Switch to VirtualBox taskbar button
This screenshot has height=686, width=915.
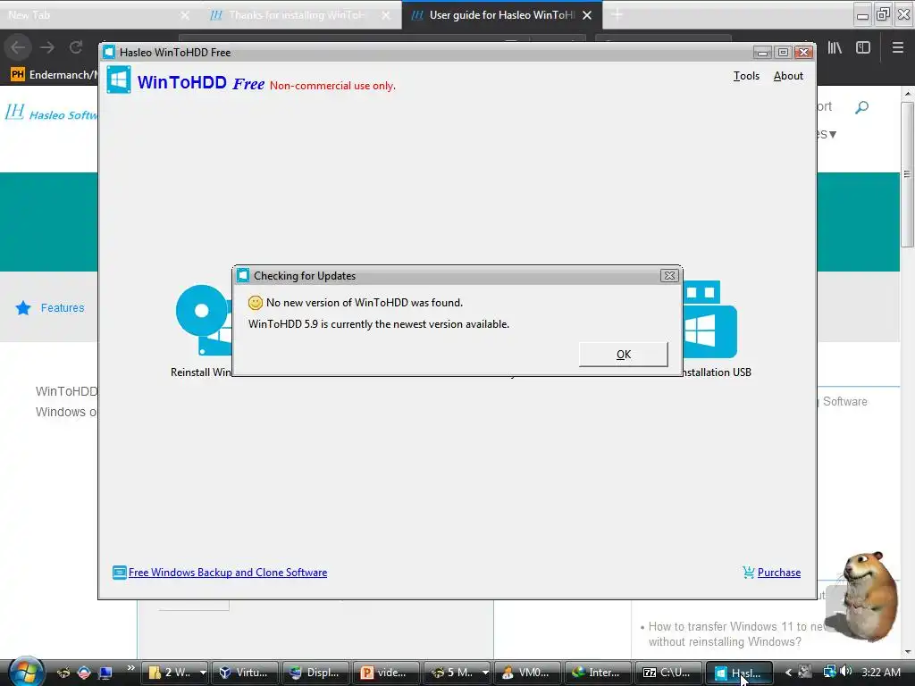coord(245,673)
